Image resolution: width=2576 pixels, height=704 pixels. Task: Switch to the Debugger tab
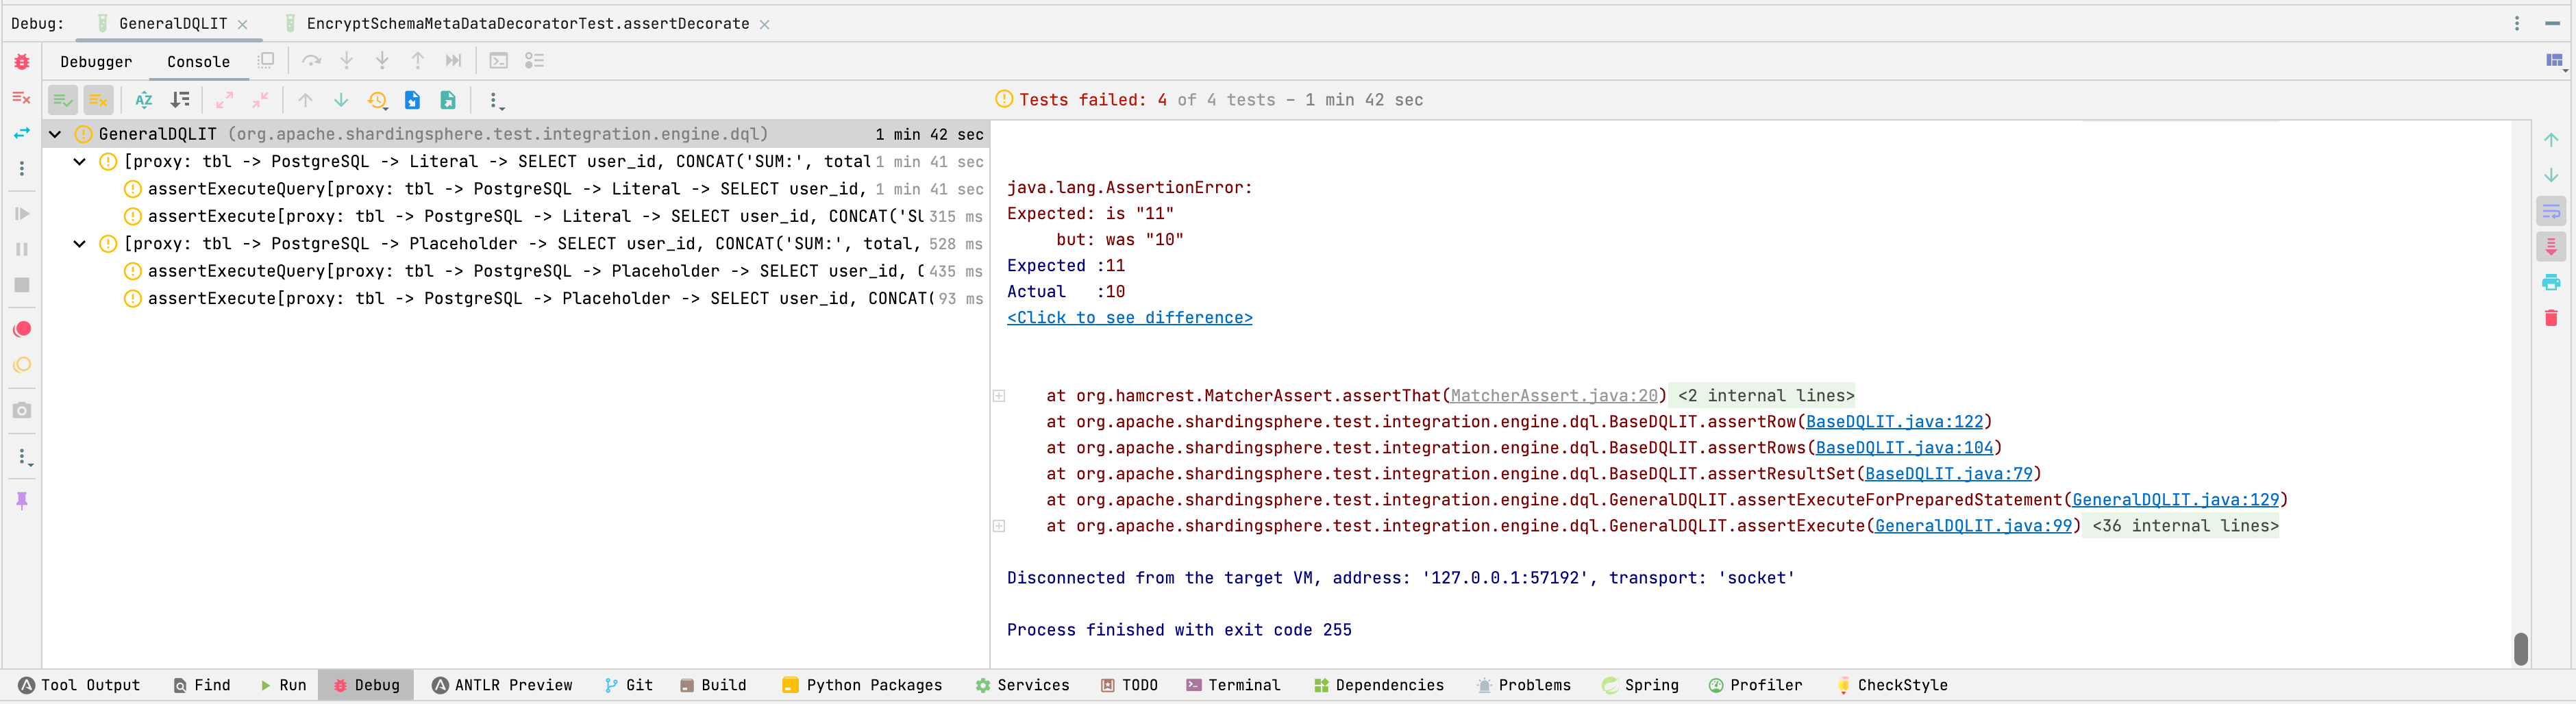96,62
